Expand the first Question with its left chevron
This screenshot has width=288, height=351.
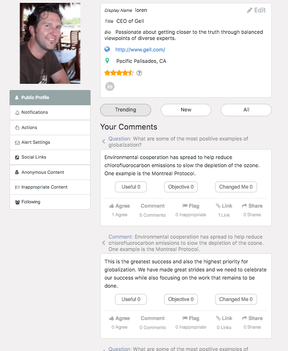[x=104, y=141]
